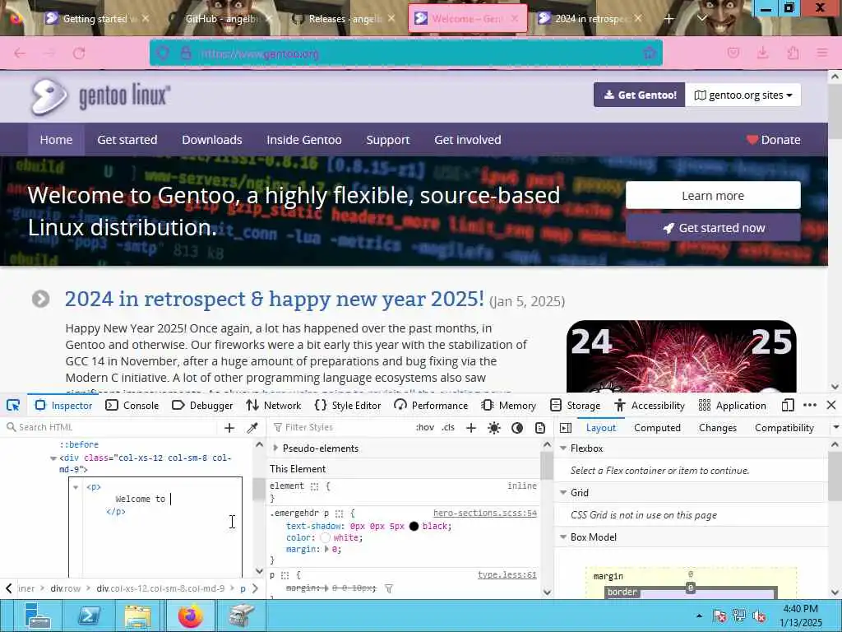The image size is (842, 632).
Task: Collapse the p element node
Action: coord(76,487)
